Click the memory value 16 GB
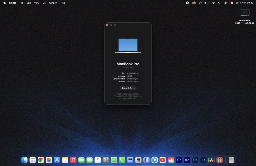256x166 pixels. point(129,76)
